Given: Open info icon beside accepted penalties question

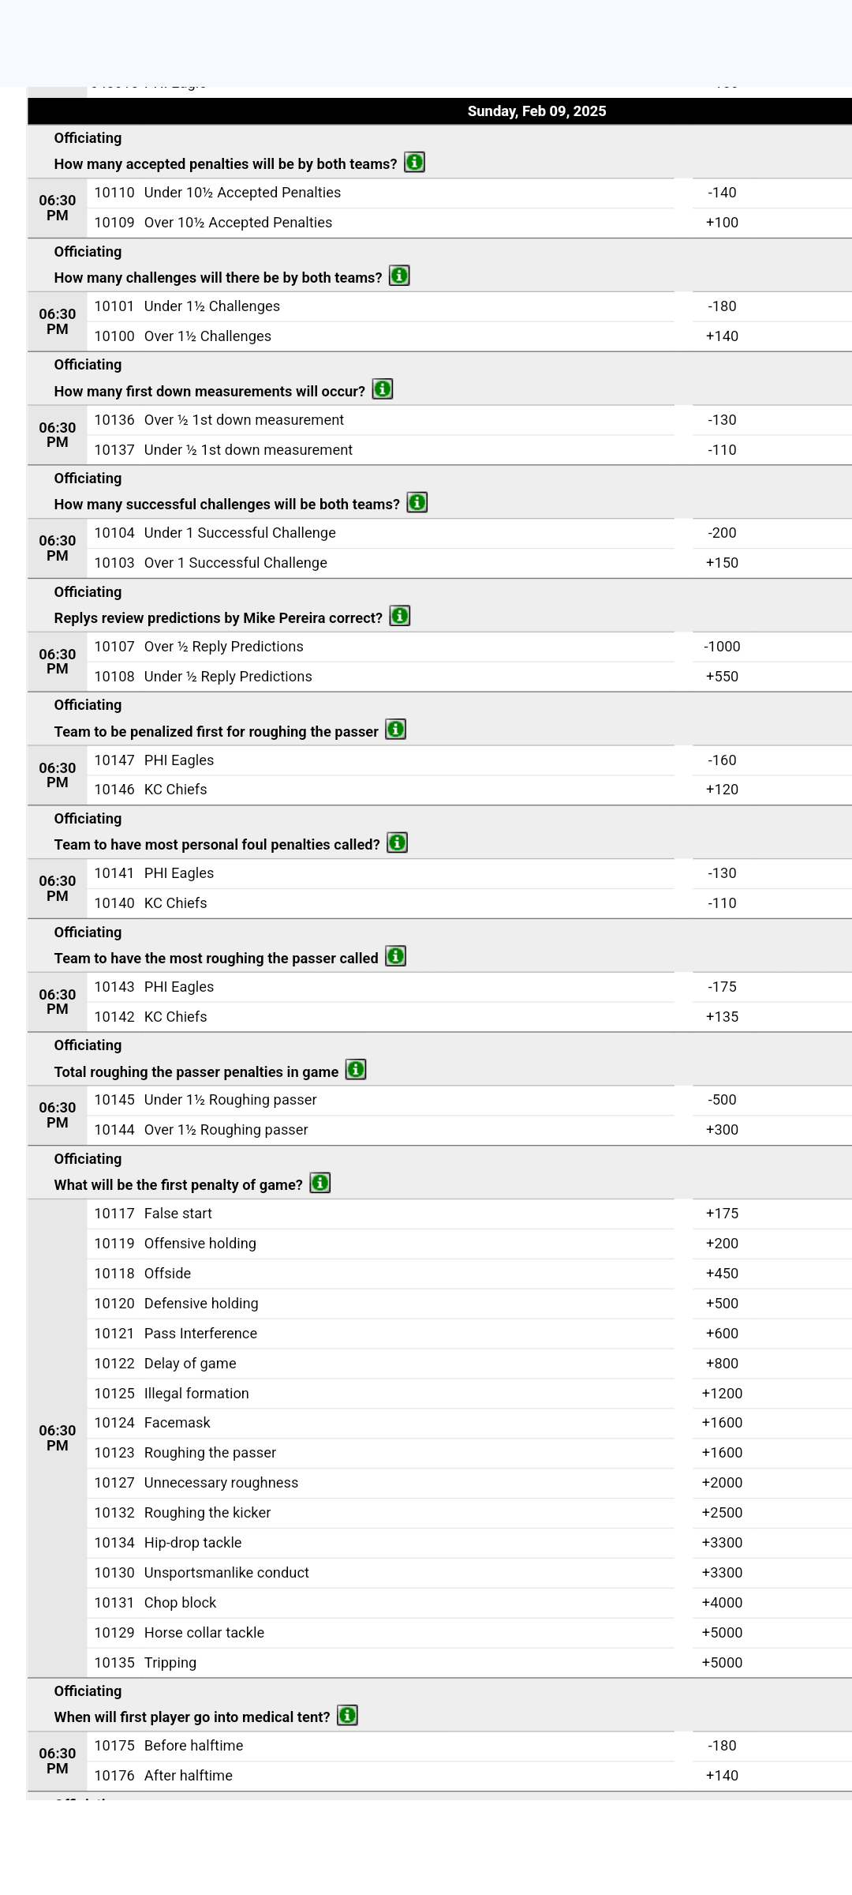Looking at the screenshot, I should click(x=414, y=163).
